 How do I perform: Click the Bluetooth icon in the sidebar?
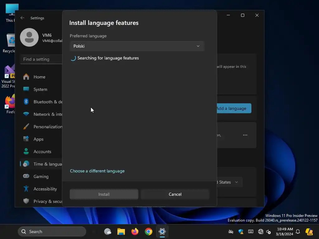(26, 101)
